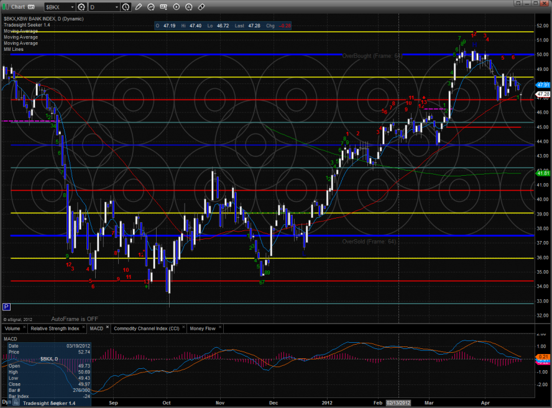552x408 pixels.
Task: Switch to the Relative Strength Index tab
Action: (x=55, y=327)
